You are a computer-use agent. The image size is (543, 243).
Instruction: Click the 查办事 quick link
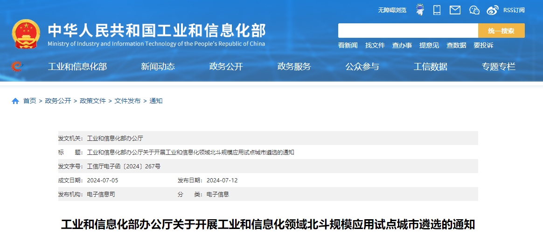point(402,45)
